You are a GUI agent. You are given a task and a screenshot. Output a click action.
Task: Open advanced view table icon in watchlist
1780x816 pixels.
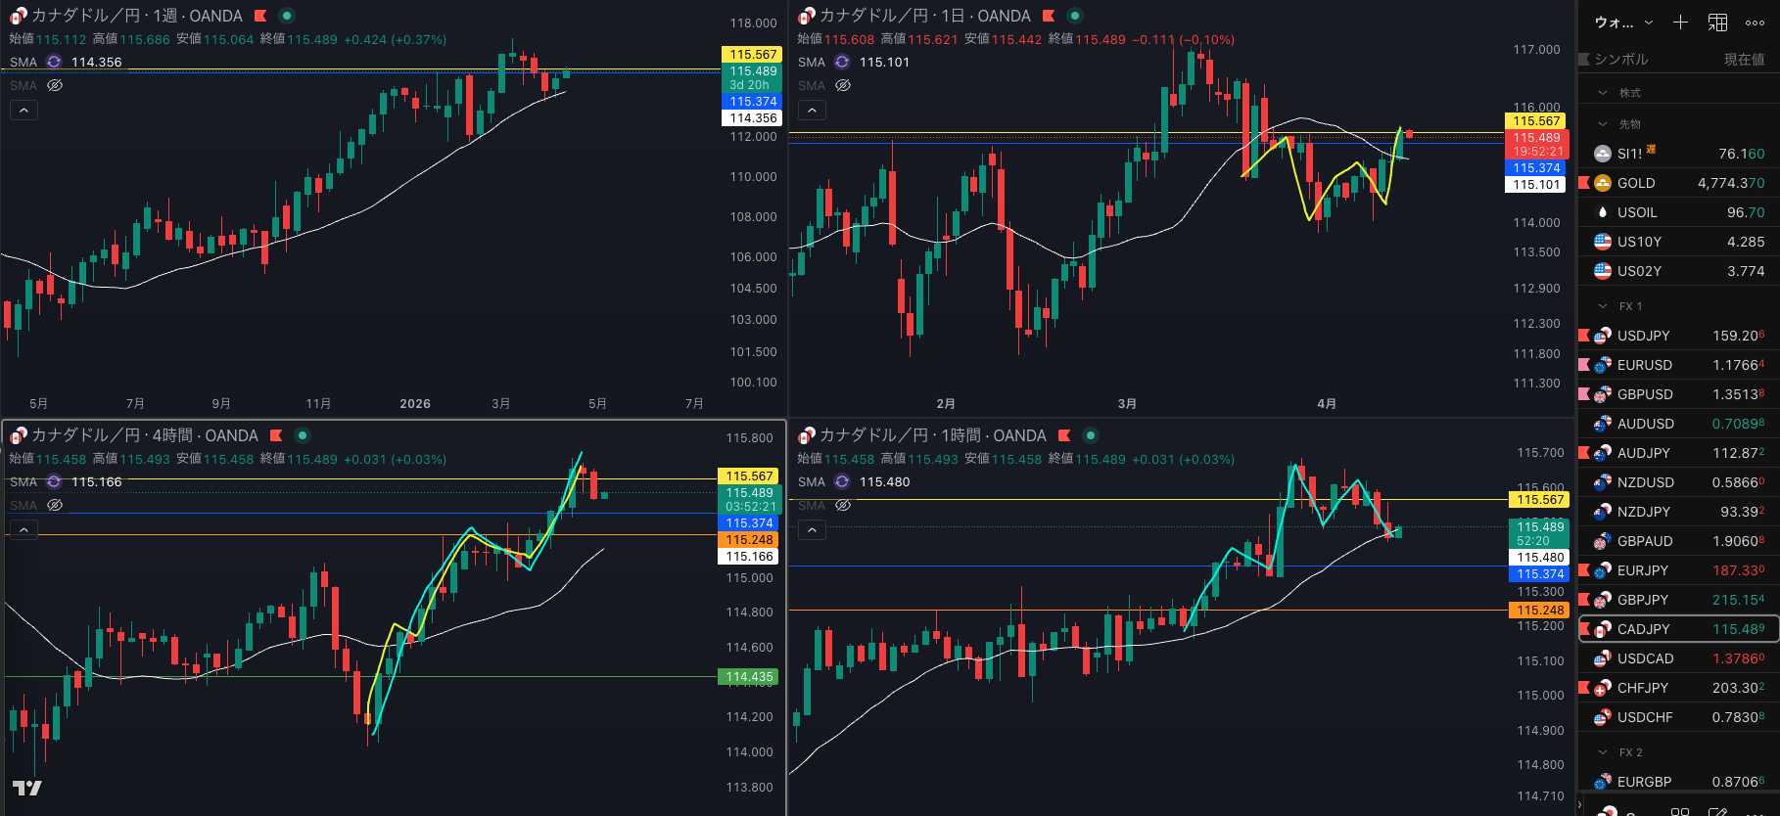(x=1717, y=22)
